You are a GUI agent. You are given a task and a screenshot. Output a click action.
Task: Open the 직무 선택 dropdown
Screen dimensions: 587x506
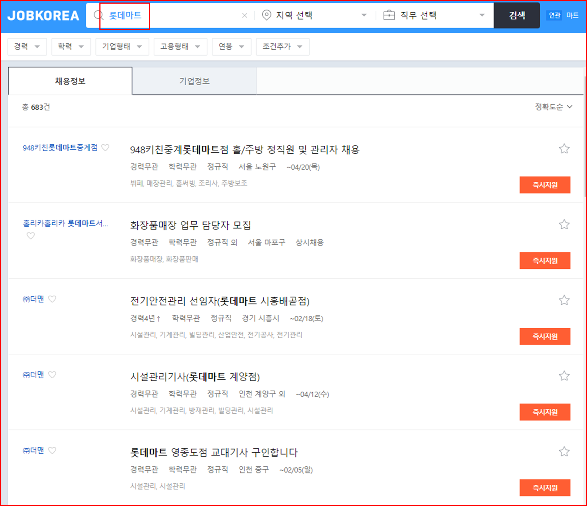(434, 15)
